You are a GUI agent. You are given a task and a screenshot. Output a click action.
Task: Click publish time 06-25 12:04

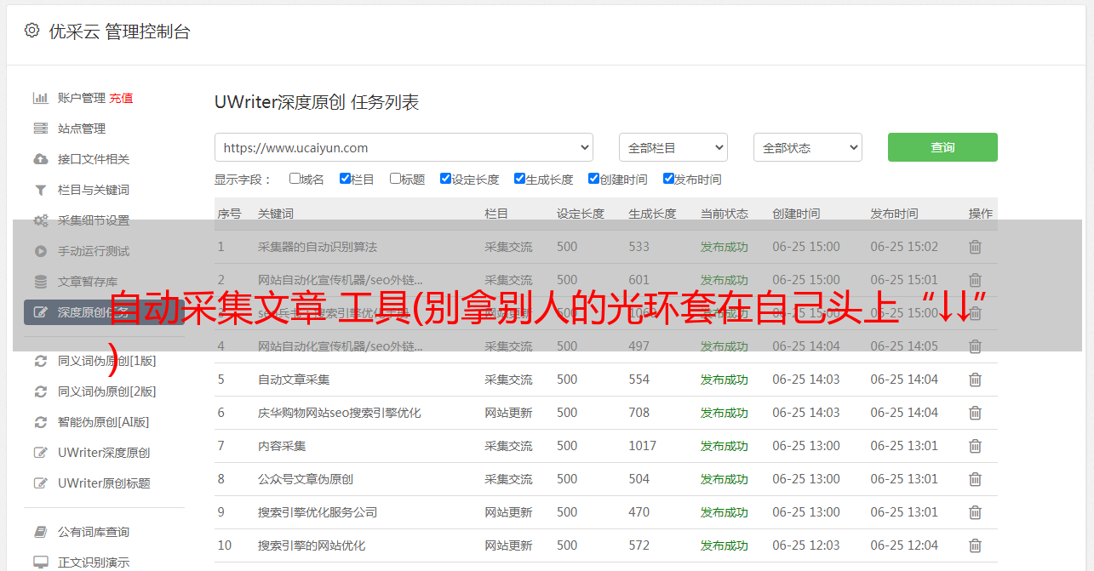coord(904,545)
